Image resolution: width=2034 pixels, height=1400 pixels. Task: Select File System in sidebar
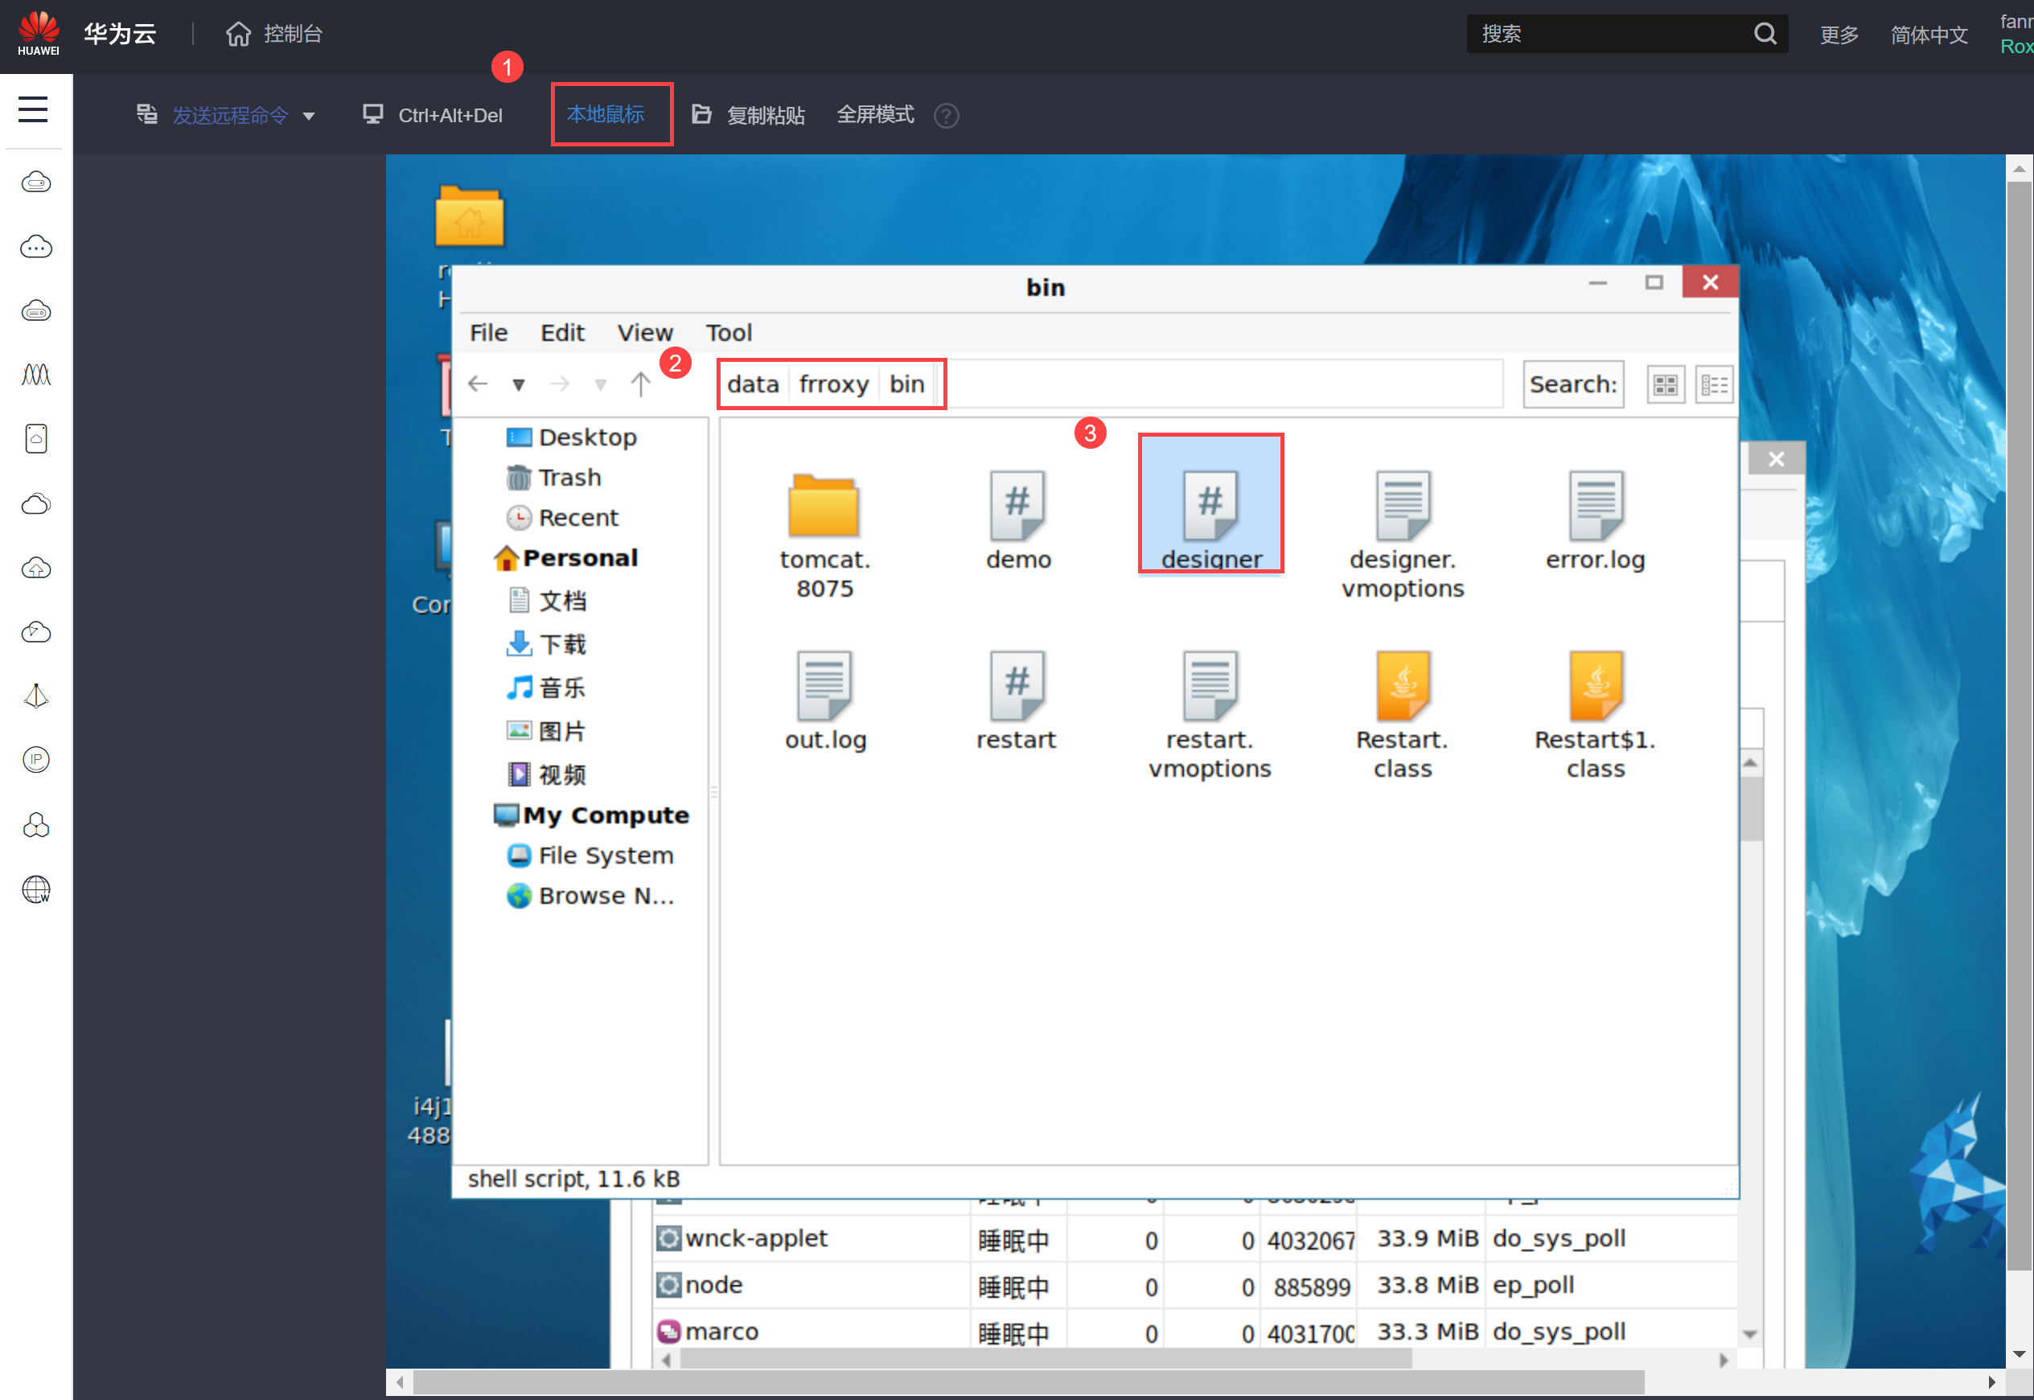tap(605, 856)
